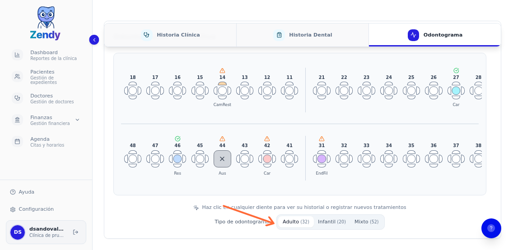This screenshot has width=513, height=250.
Task: Switch to the Historia Dental tab
Action: click(303, 35)
